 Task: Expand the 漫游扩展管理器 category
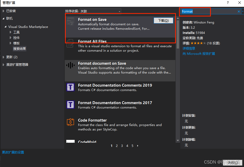point(3,65)
